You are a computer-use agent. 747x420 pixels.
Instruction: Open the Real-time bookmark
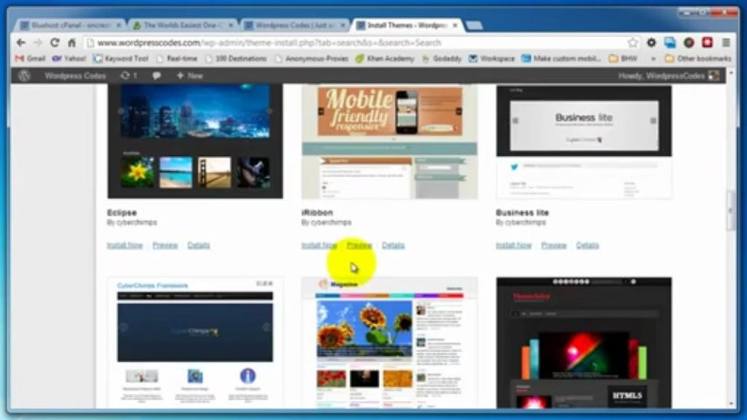pyautogui.click(x=178, y=58)
